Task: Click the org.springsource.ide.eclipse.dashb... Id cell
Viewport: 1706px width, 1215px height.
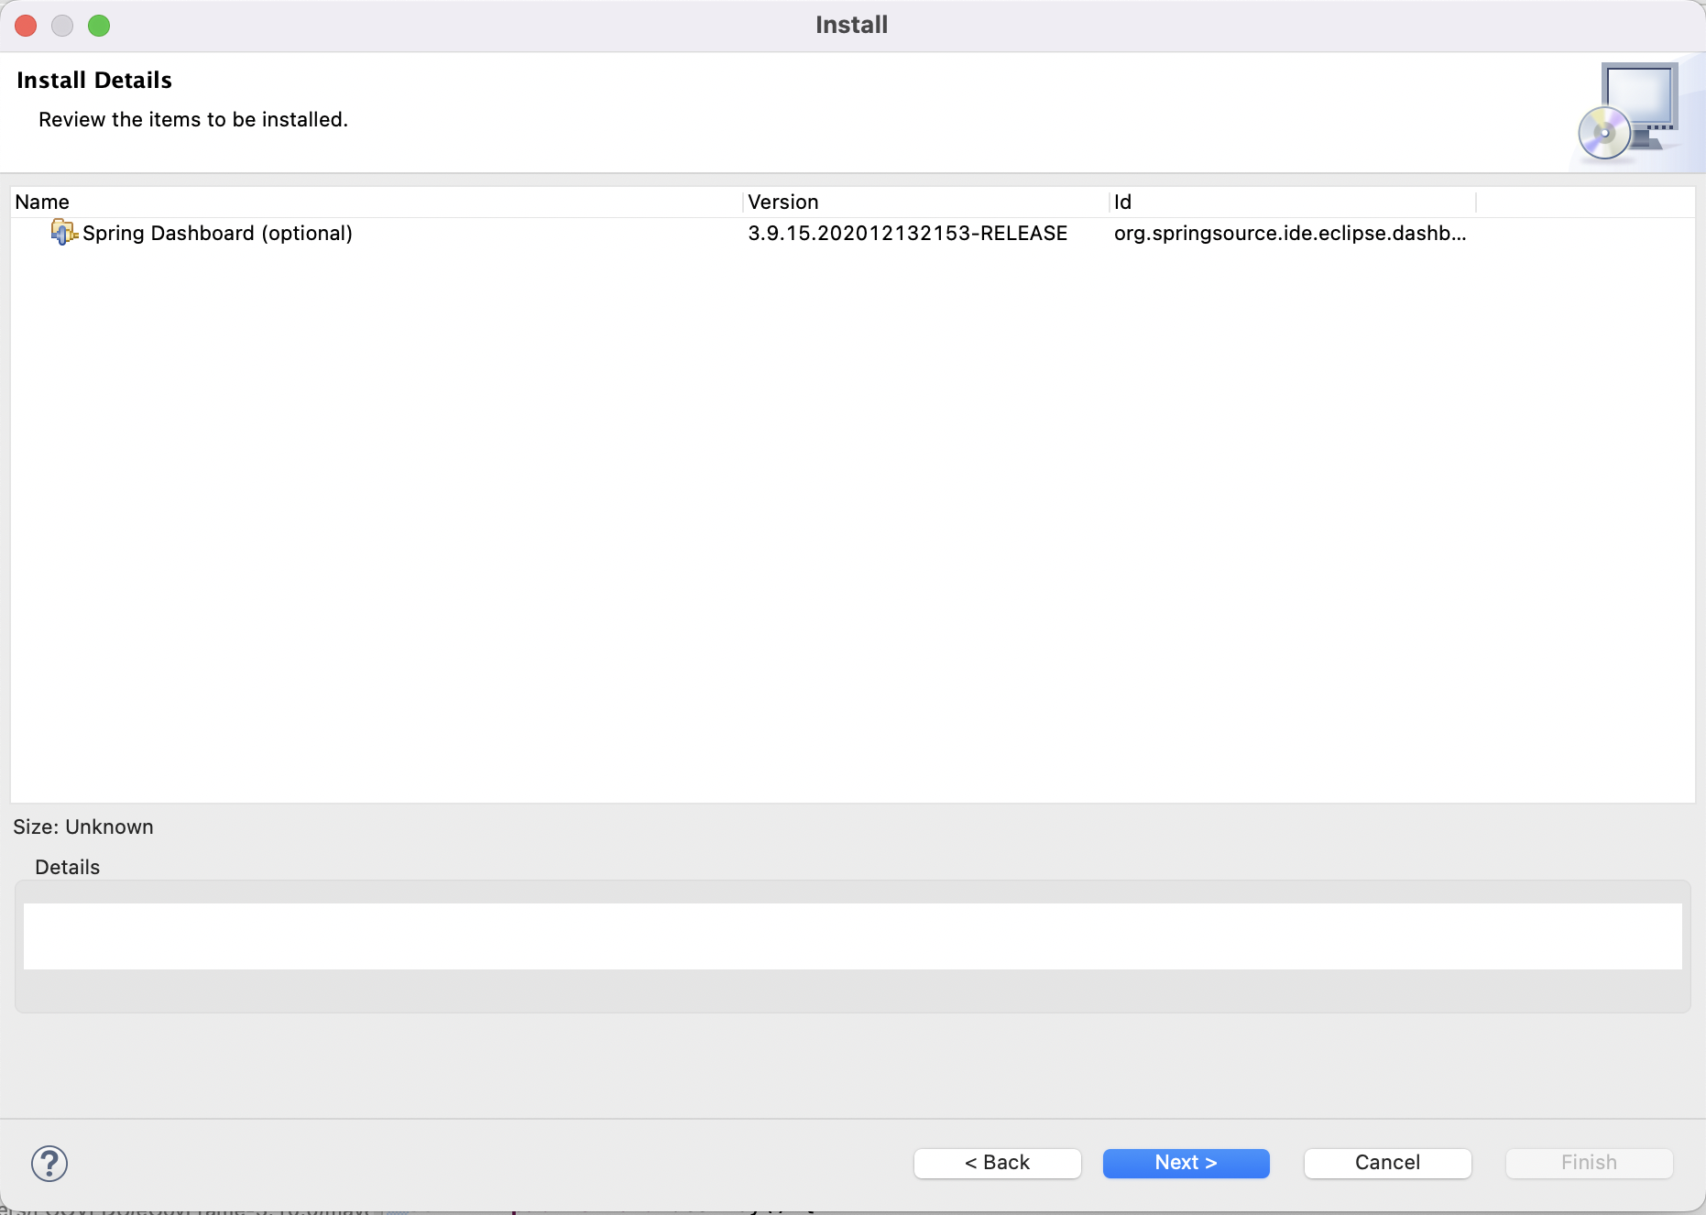Action: click(x=1290, y=233)
